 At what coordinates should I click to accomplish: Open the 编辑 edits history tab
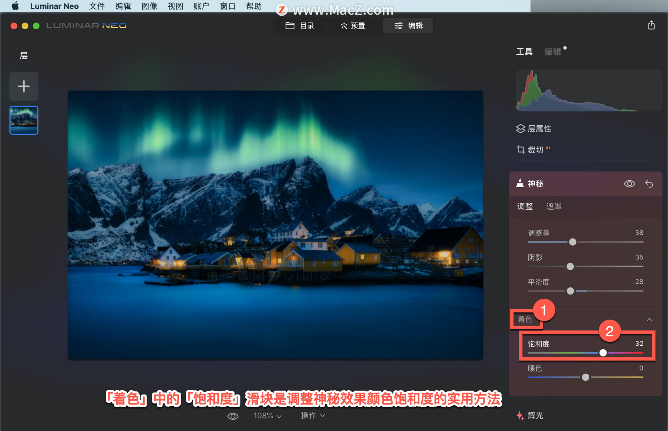tap(553, 52)
